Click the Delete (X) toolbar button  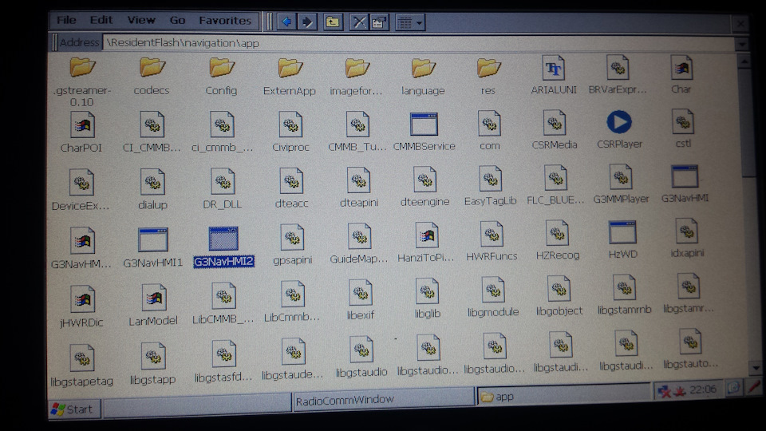tap(359, 22)
